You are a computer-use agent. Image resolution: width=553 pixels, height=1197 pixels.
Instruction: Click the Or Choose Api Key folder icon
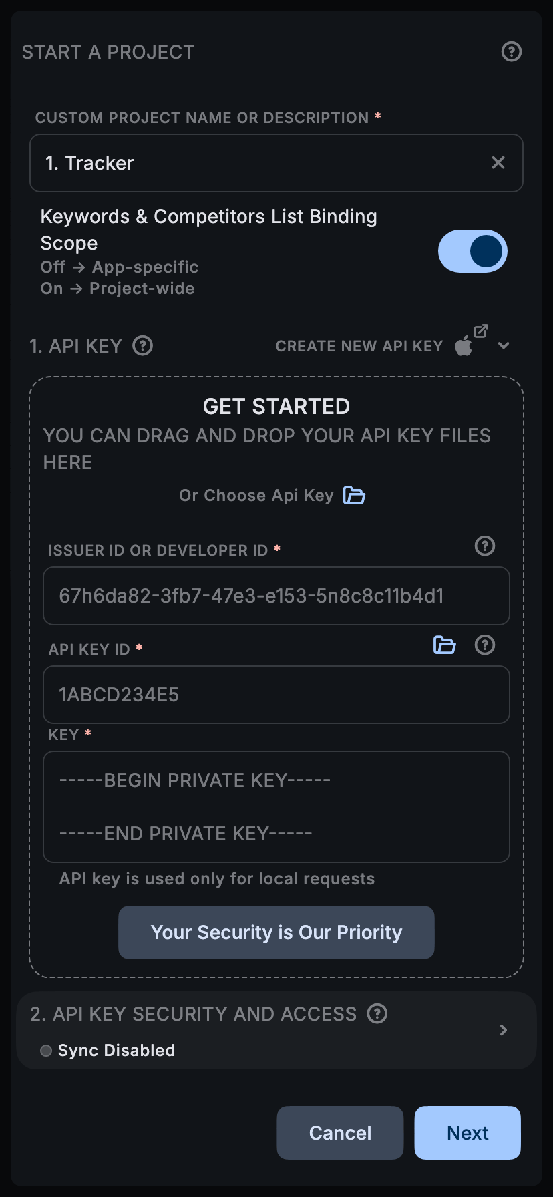point(354,495)
